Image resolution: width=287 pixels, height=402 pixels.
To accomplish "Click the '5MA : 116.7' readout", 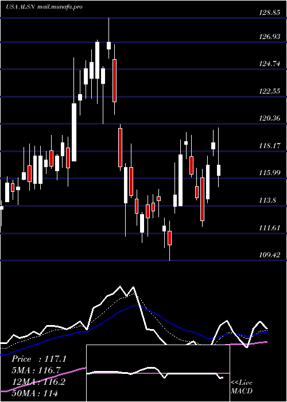I will [36, 370].
